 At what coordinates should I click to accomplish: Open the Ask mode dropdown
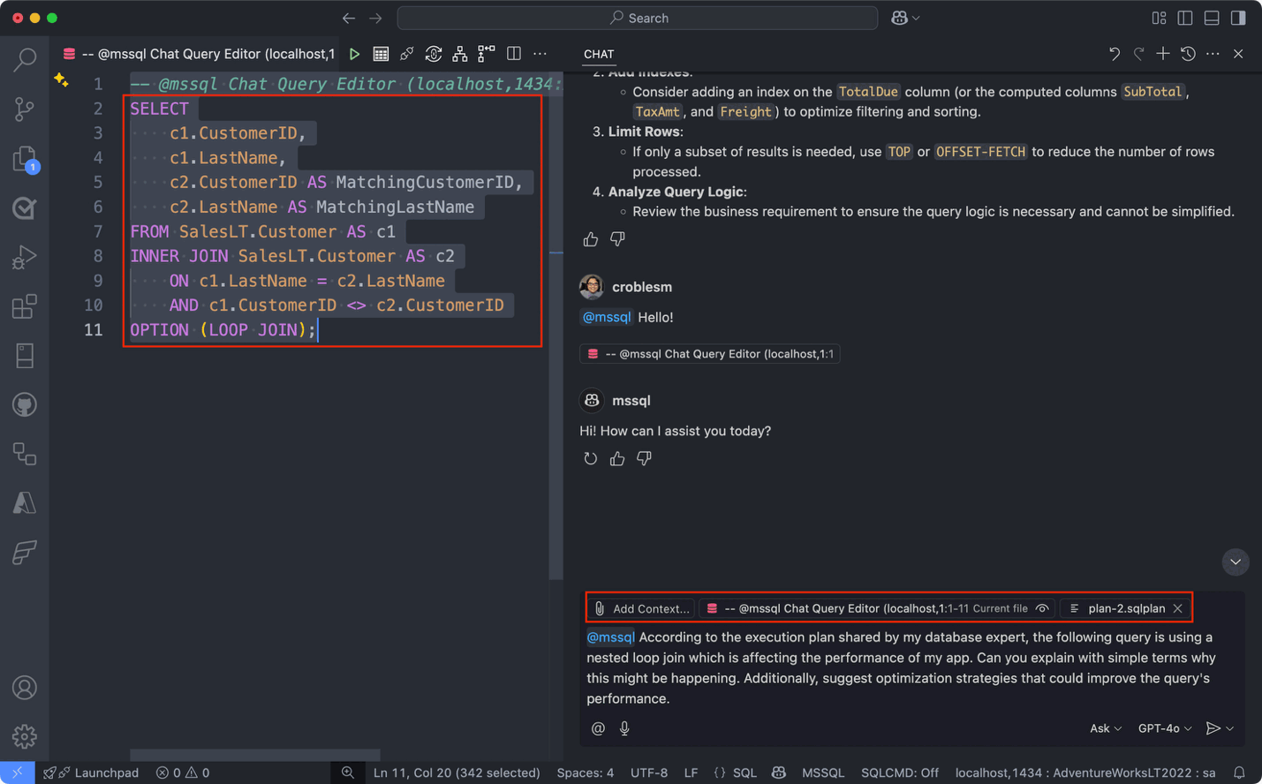pos(1104,727)
